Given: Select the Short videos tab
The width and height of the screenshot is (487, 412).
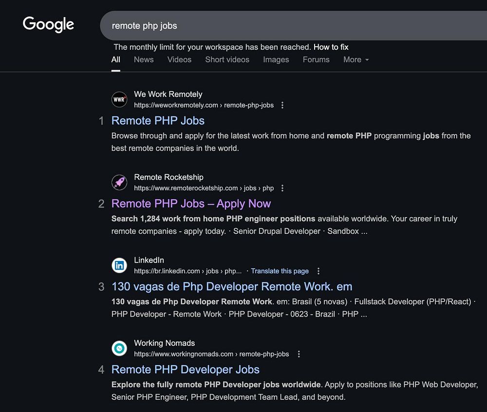Looking at the screenshot, I should [227, 59].
